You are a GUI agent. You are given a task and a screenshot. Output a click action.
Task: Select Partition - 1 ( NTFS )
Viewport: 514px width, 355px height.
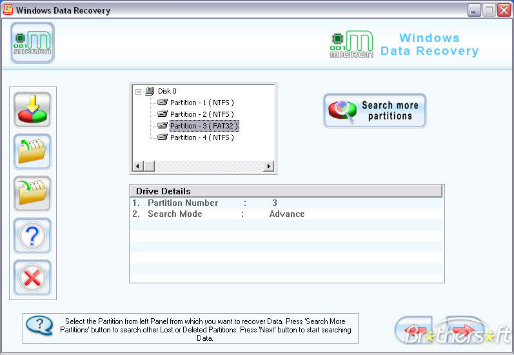point(202,103)
